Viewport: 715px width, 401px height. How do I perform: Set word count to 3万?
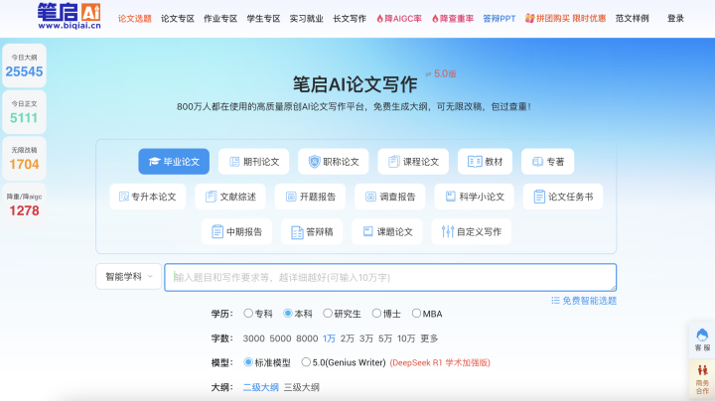(366, 338)
